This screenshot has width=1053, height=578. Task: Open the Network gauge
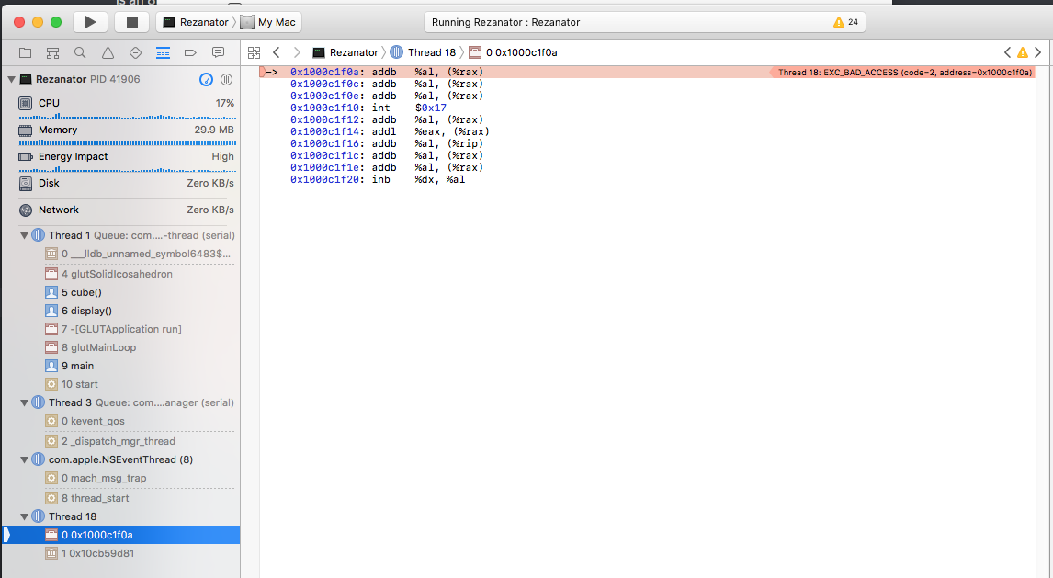click(126, 210)
